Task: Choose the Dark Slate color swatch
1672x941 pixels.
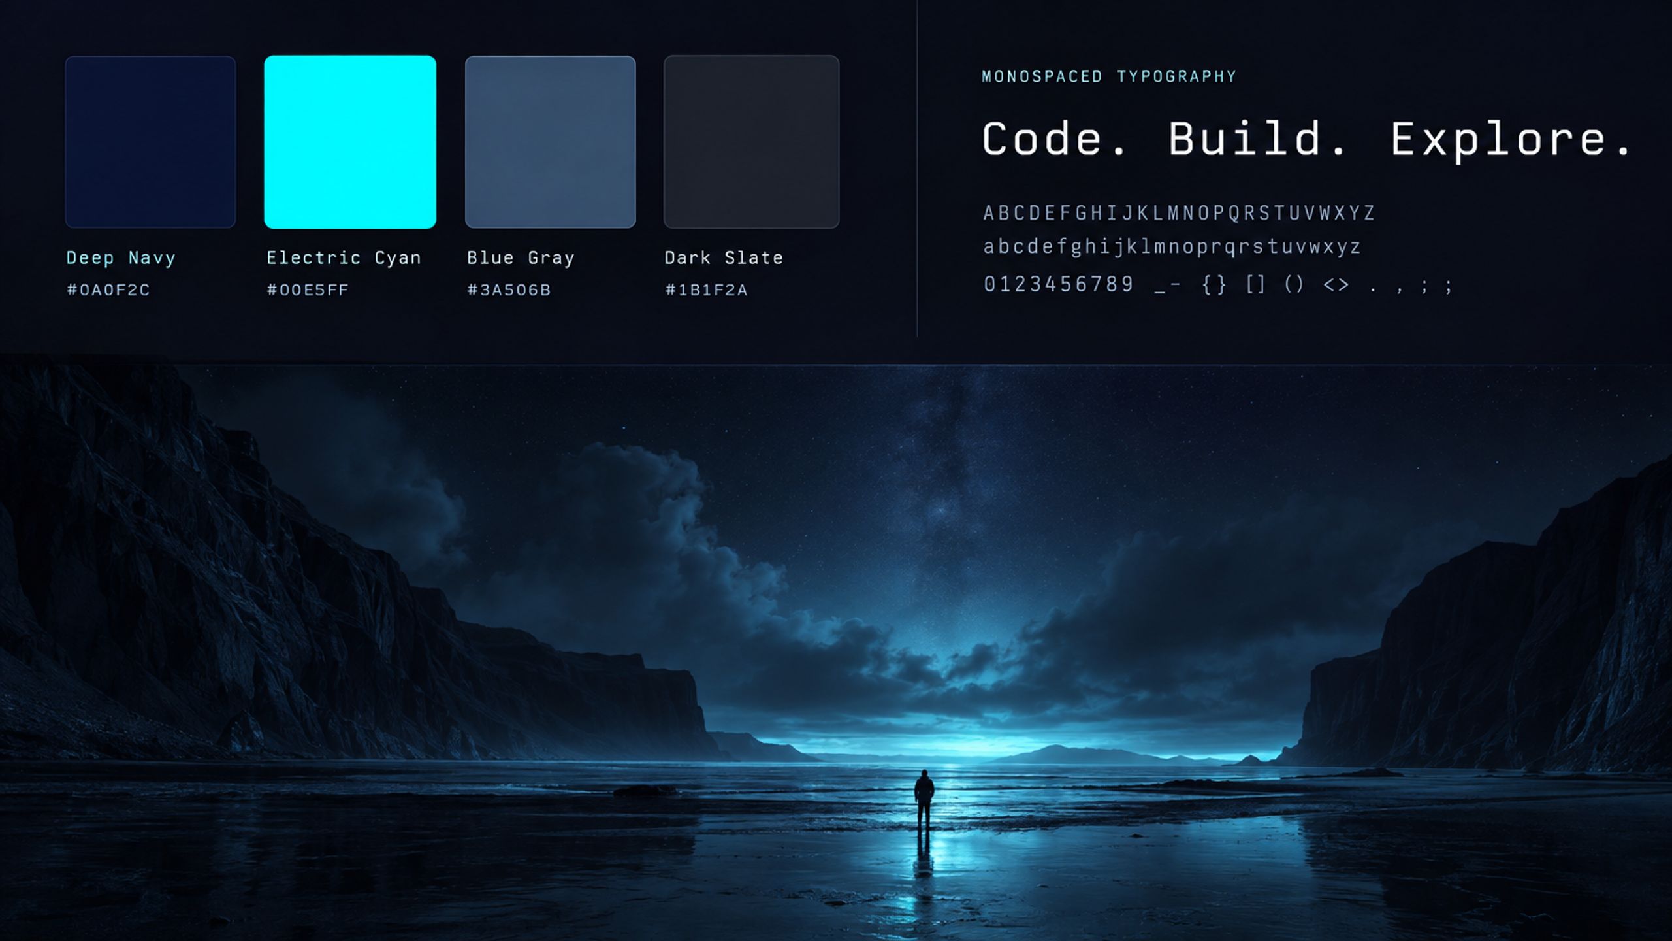Action: coord(751,142)
